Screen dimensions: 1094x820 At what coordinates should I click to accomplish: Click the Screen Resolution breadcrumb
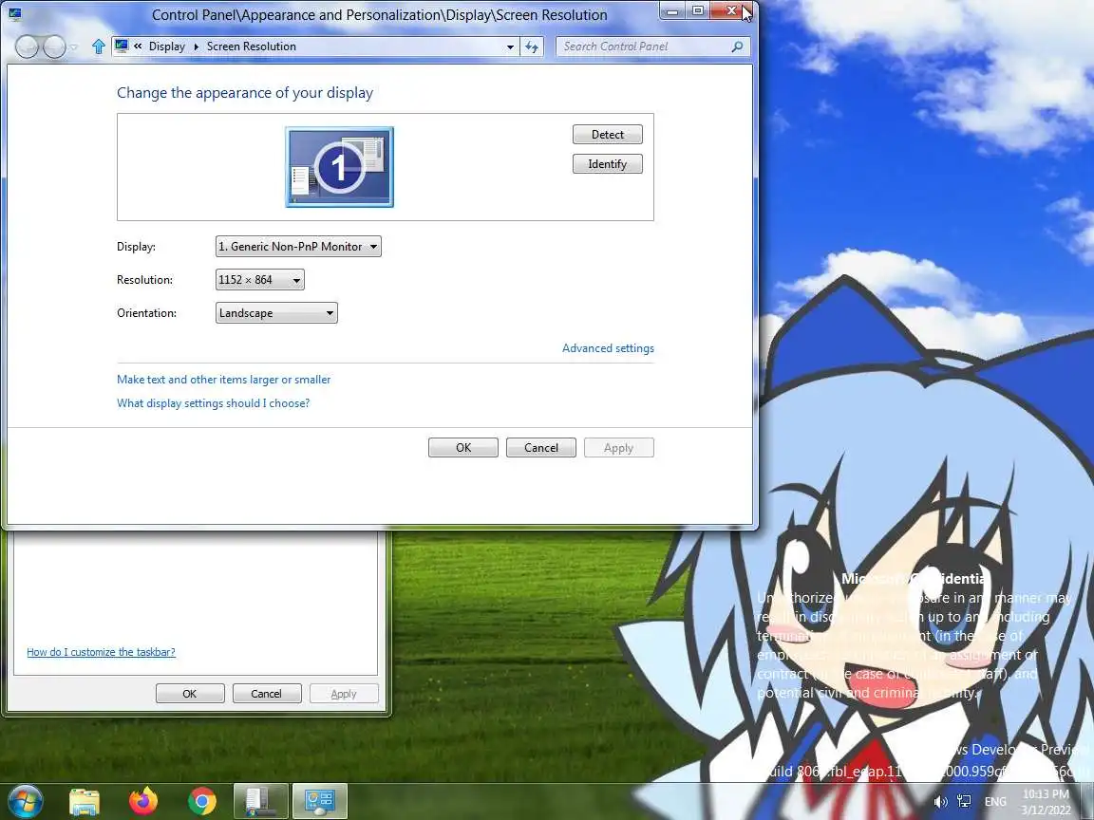pos(251,46)
